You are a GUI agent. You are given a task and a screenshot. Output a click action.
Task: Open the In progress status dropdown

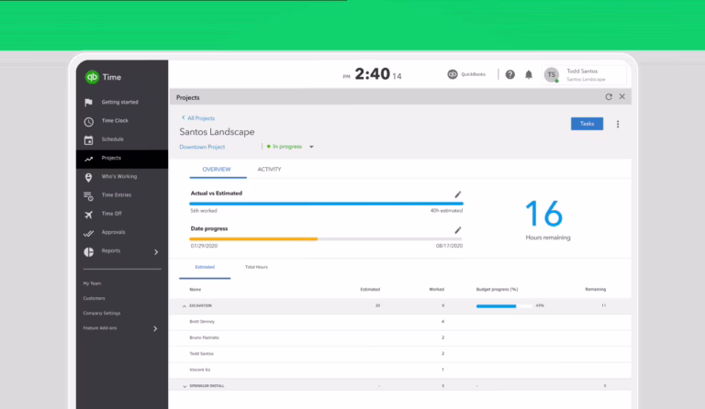point(311,147)
